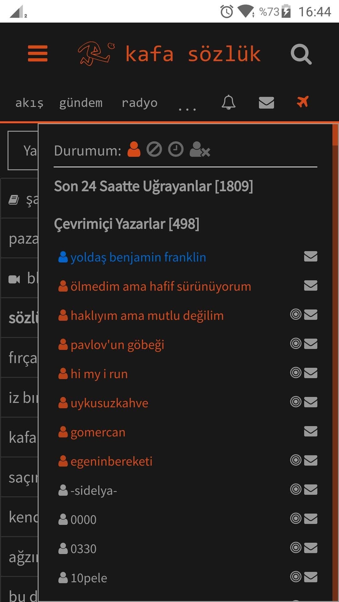The image size is (339, 602).
Task: Go to the radyo tab
Action: [139, 103]
